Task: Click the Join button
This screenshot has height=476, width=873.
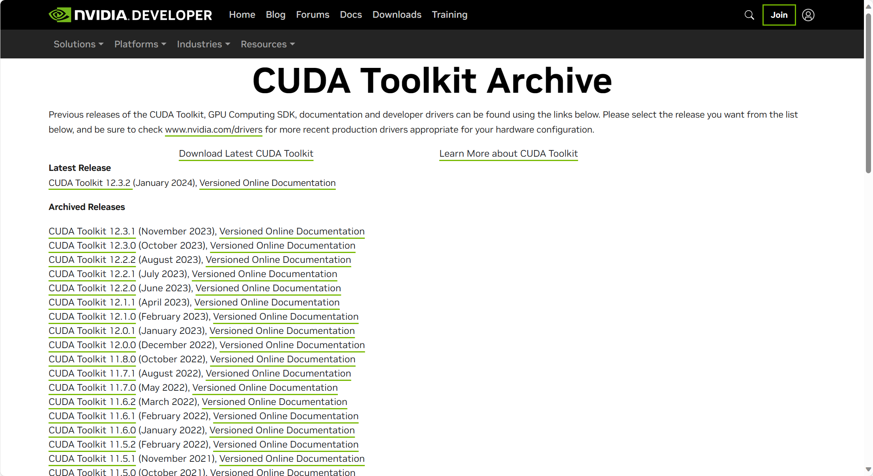Action: (x=779, y=15)
